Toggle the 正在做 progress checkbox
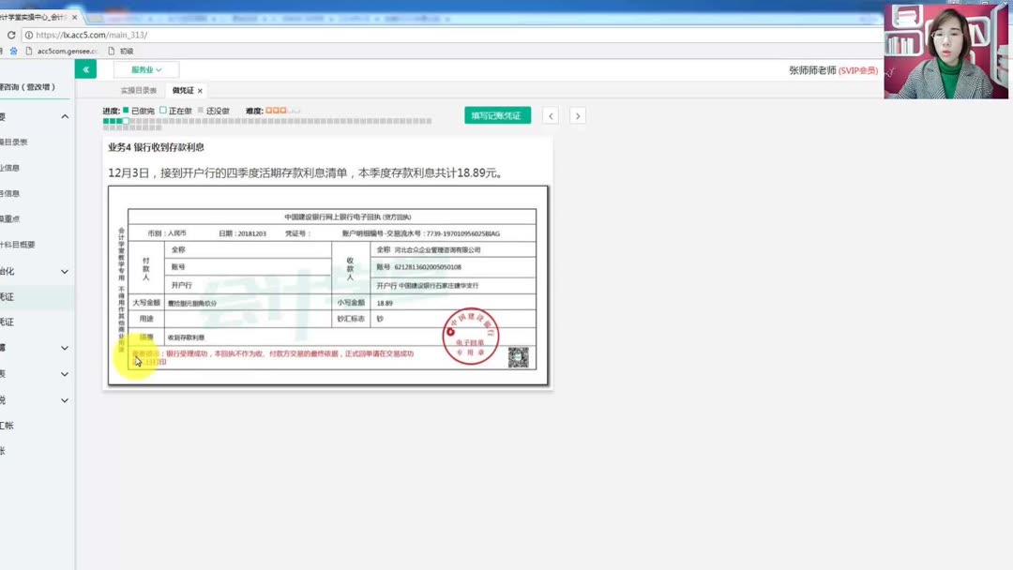Image resolution: width=1013 pixels, height=570 pixels. [161, 109]
